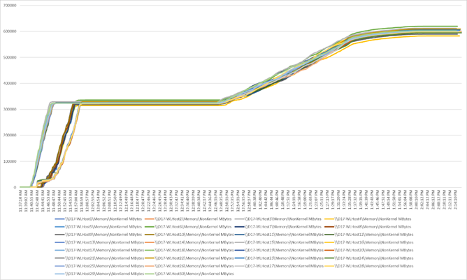Screen dimensions: 467x280
Task: Click the 300000 y-axis label
Action: pos(10,110)
